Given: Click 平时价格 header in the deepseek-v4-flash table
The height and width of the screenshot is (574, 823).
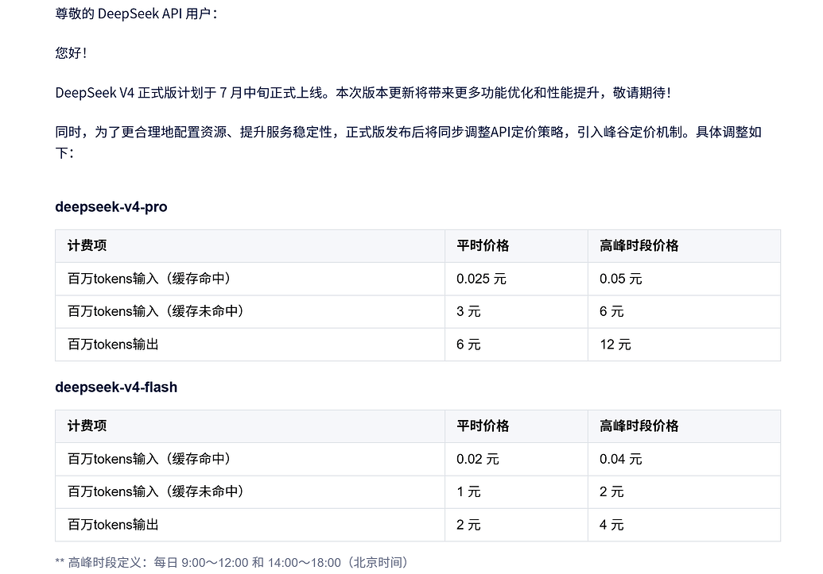Looking at the screenshot, I should pos(483,426).
